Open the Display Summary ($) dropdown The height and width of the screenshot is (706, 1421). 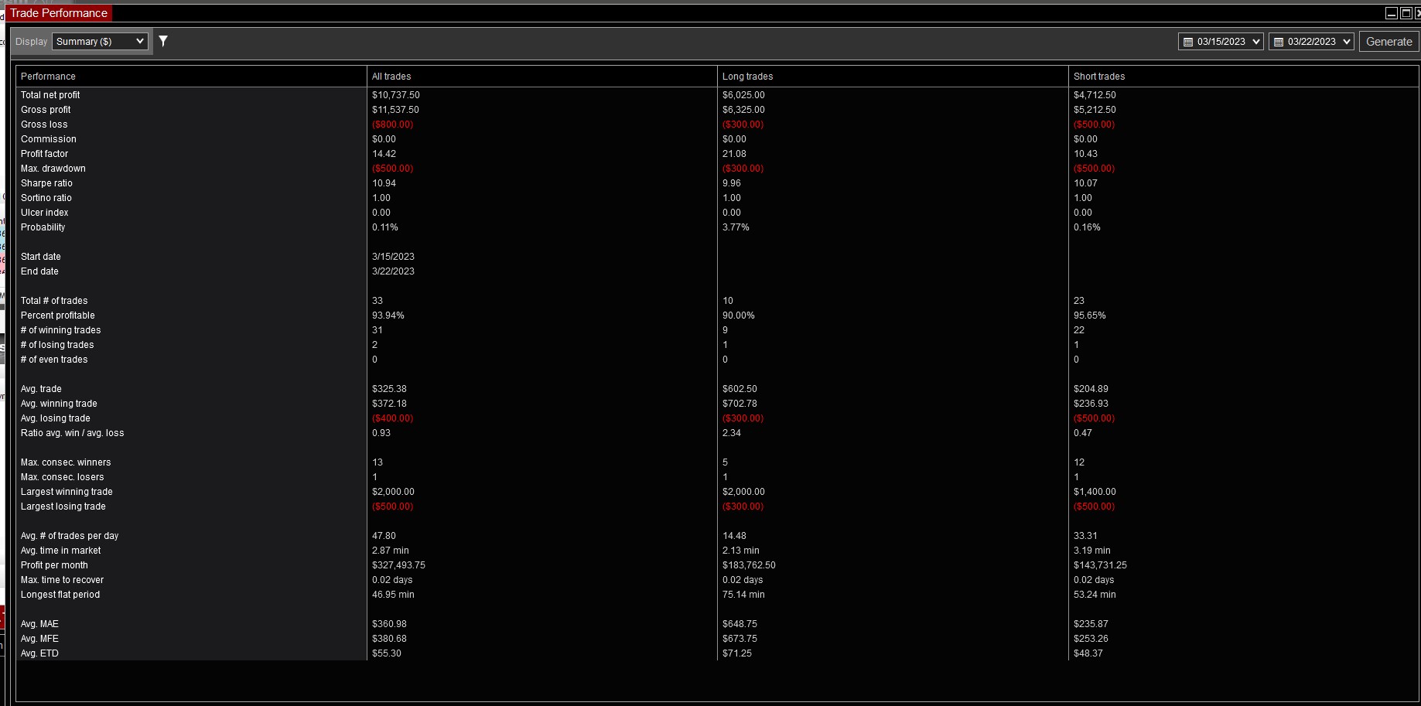[x=100, y=42]
